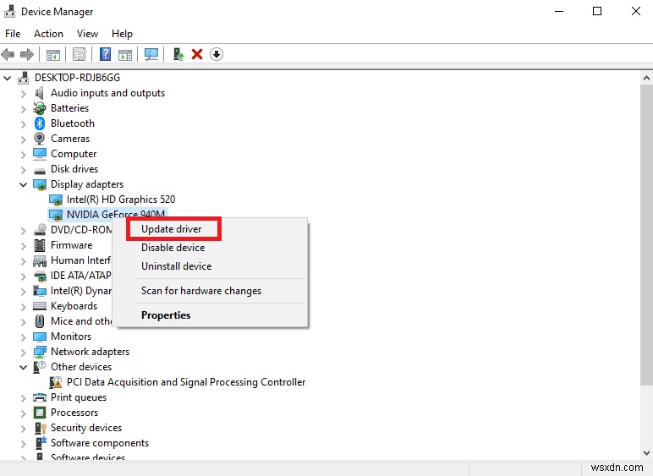This screenshot has width=653, height=476.
Task: Click the Bluetooth category icon
Action: coord(40,123)
